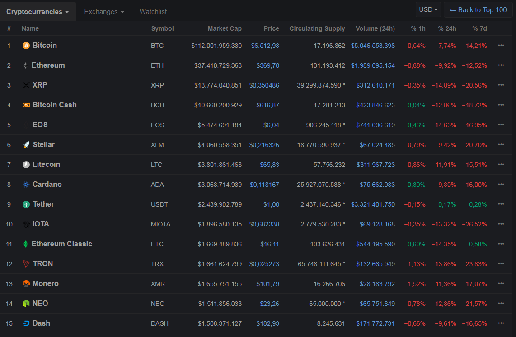
Task: Go back to Top 100 list
Action: pyautogui.click(x=478, y=10)
